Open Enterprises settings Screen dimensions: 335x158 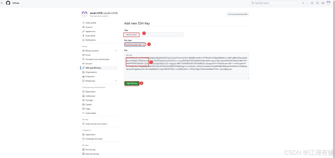(90, 76)
